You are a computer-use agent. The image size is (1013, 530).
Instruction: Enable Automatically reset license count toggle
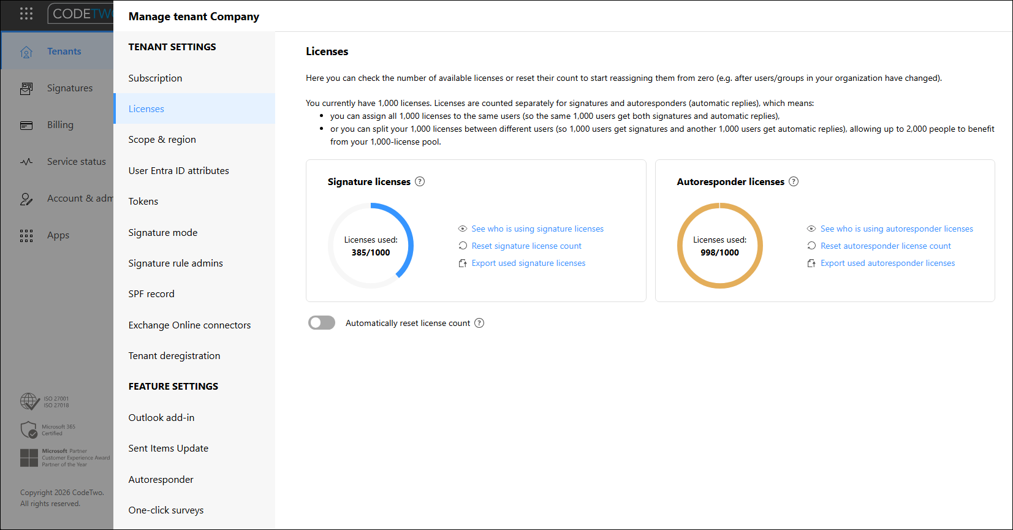[x=322, y=323]
